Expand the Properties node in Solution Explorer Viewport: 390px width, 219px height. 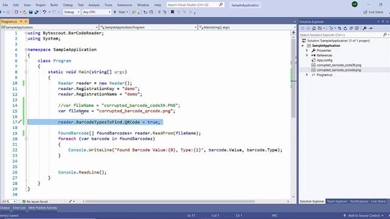(x=307, y=50)
